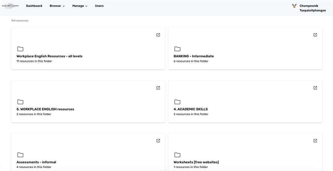The width and height of the screenshot is (333, 171).
Task: Open the Assessments - informal folder
Action: (36, 162)
